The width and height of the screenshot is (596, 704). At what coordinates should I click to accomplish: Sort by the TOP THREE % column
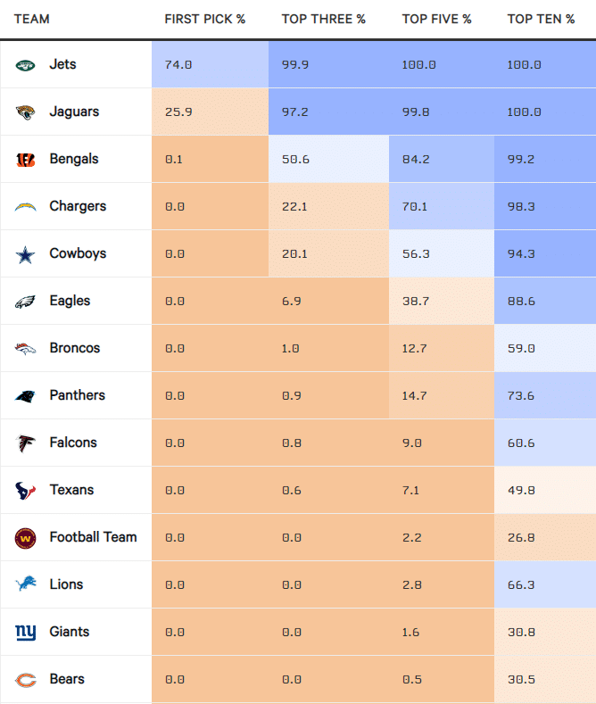pos(323,19)
